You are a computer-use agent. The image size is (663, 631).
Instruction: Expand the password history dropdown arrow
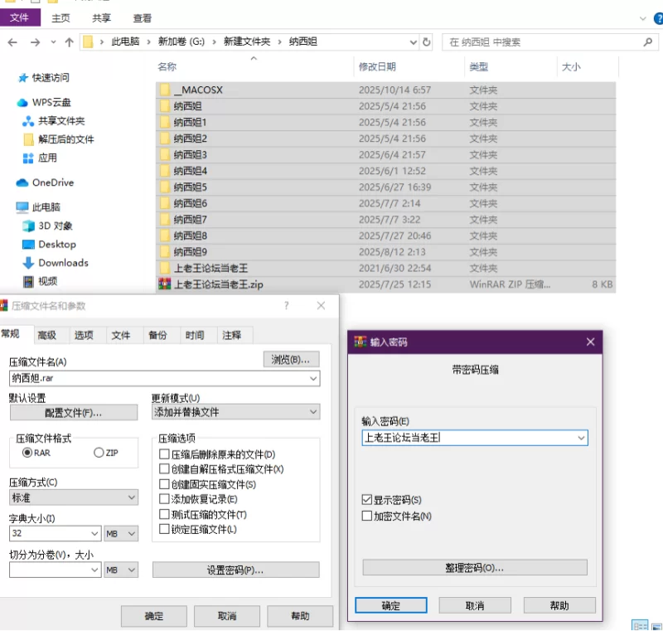pos(581,438)
